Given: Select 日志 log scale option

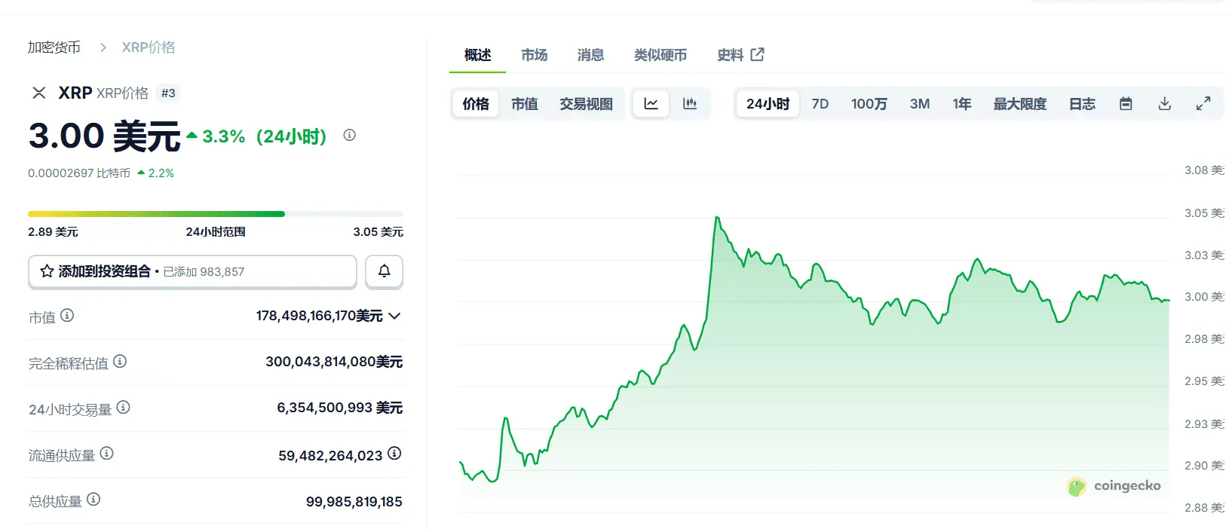Looking at the screenshot, I should coord(1082,104).
